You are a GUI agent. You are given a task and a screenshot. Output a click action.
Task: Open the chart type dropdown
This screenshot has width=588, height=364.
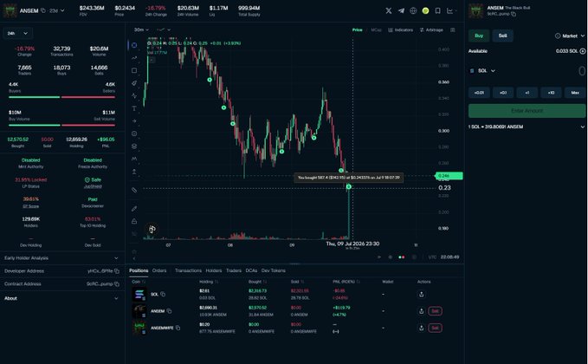click(164, 29)
